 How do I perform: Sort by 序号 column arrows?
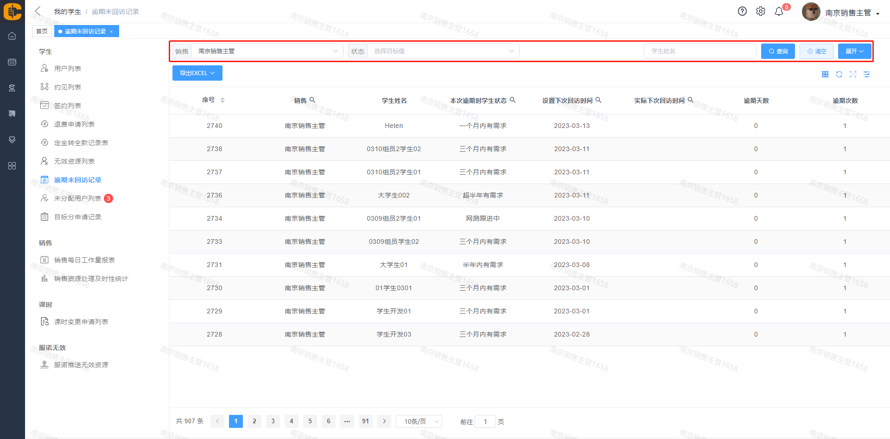tap(222, 100)
